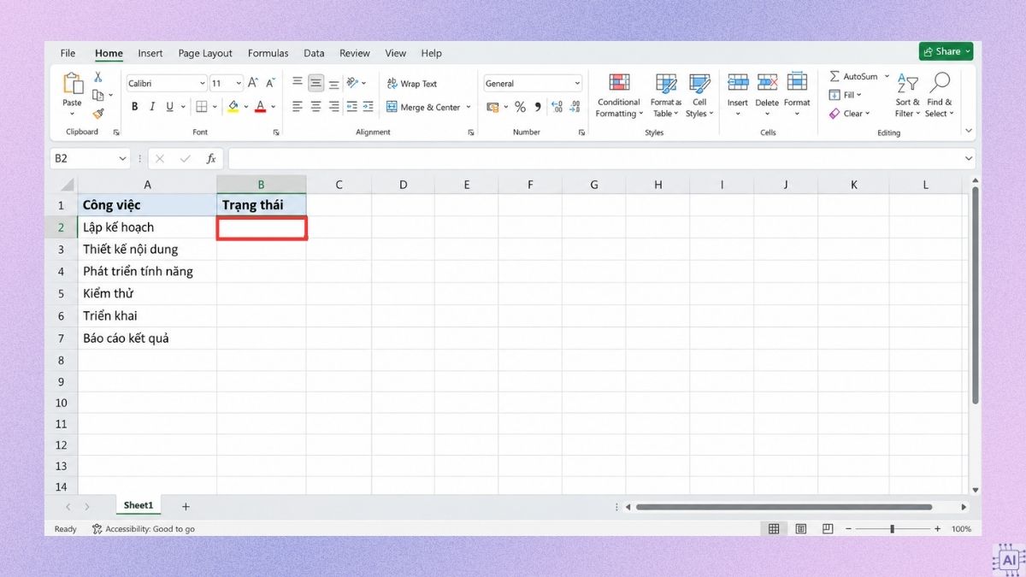Click the Insert Function fx icon
The height and width of the screenshot is (577, 1026).
[x=211, y=159]
